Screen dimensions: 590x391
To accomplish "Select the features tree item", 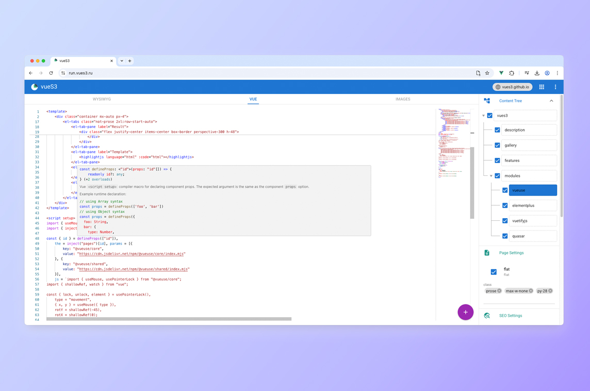I will coord(529,160).
